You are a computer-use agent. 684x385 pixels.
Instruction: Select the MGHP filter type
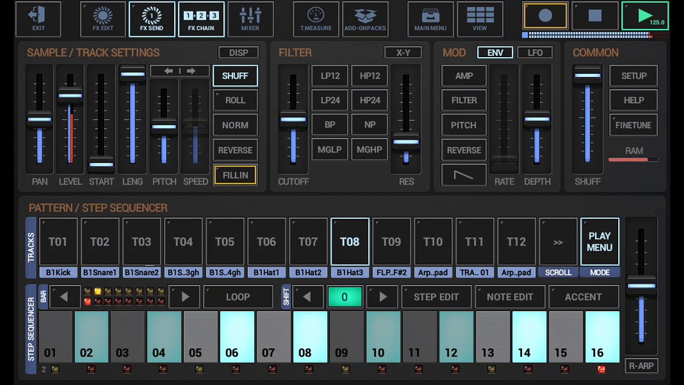coord(370,150)
